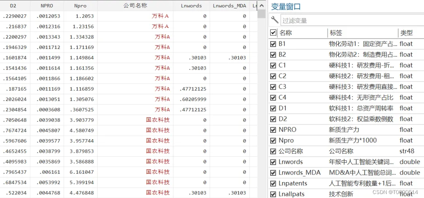Click cell value 1.2053 in Npro column
This screenshot has width=424, height=198.
85,16
